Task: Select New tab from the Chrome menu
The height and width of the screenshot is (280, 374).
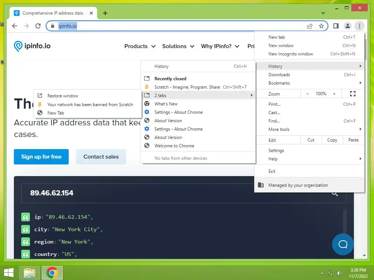Action: click(x=309, y=37)
